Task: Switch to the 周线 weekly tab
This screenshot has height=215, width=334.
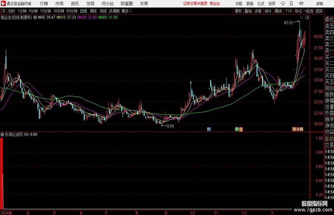Action: pyautogui.click(x=93, y=11)
